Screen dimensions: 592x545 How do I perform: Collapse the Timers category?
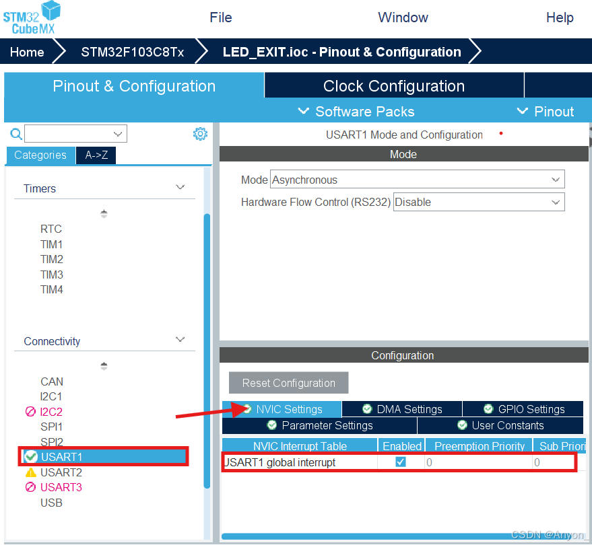[180, 187]
